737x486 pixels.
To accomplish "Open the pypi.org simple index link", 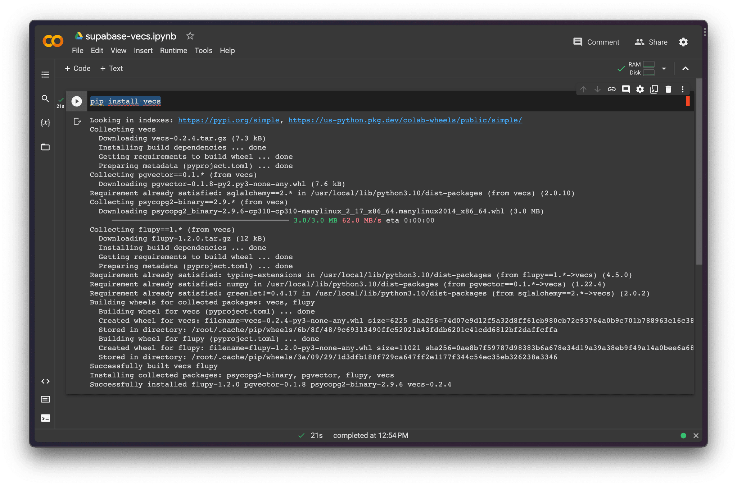I will coord(229,120).
